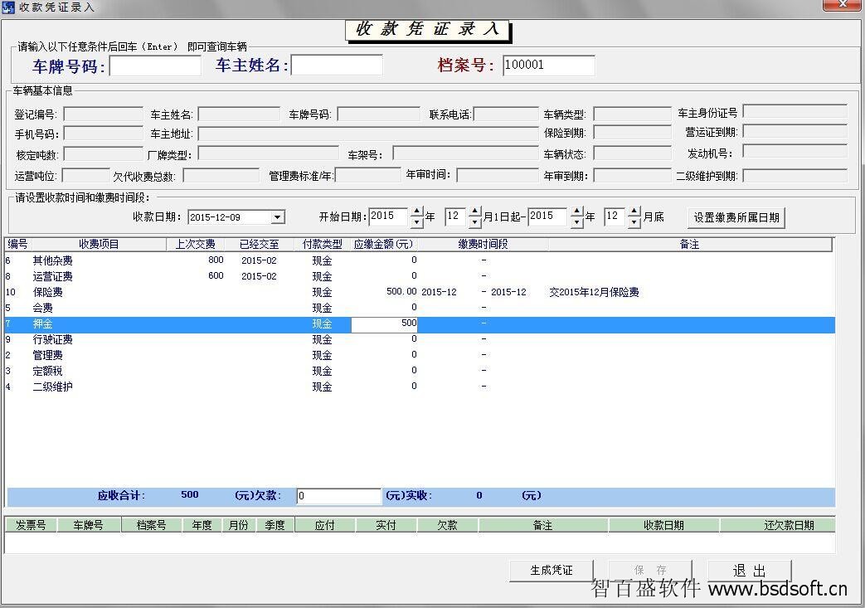The width and height of the screenshot is (865, 608).
Task: Select the 管理费 row
Action: [420, 355]
